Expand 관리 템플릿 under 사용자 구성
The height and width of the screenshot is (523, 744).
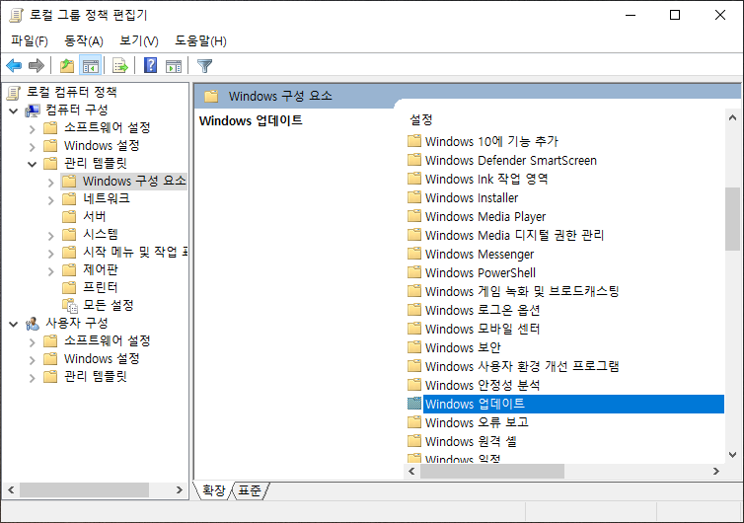[x=32, y=378]
